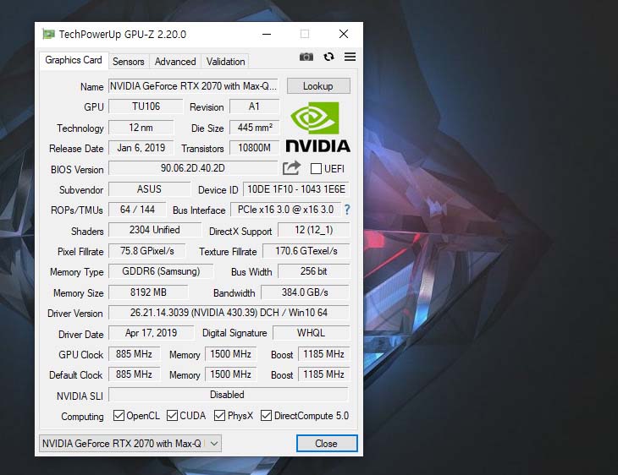This screenshot has width=618, height=475.
Task: Click the BIOS export share icon
Action: (292, 168)
